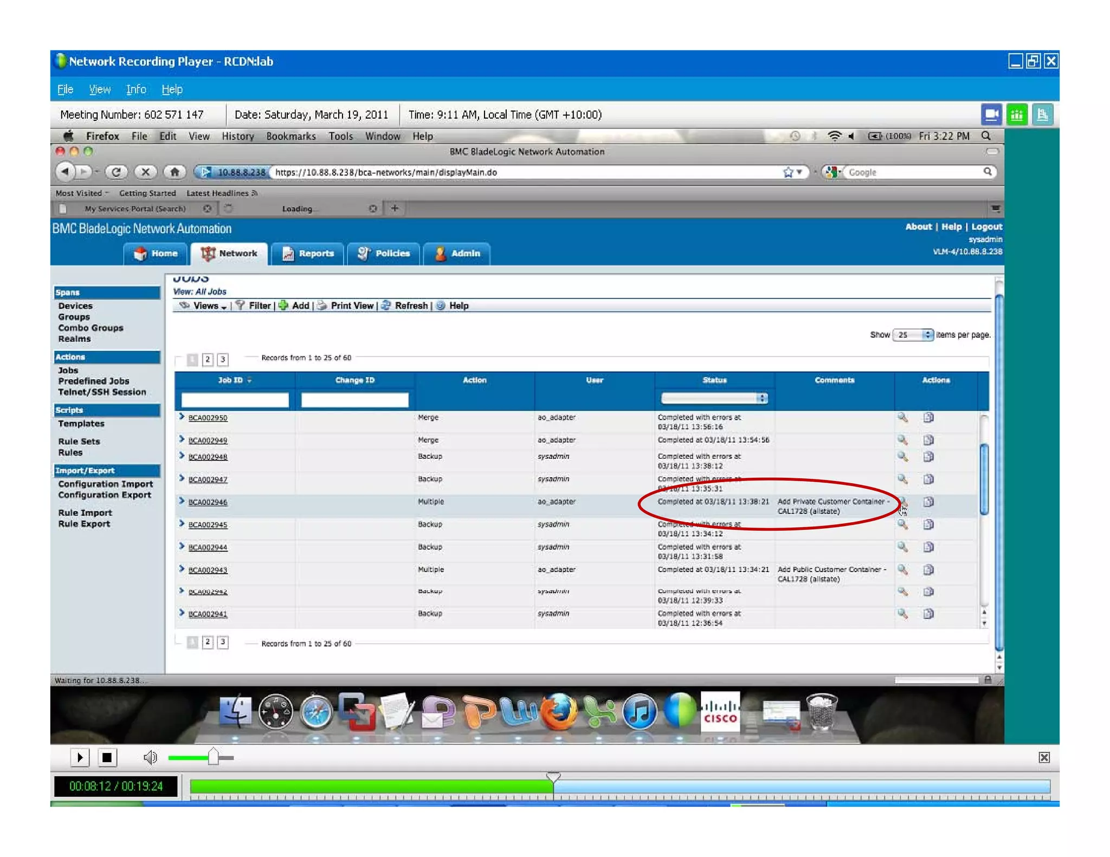This screenshot has width=1110, height=857.
Task: Open the Status filter dropdown
Action: coord(714,398)
